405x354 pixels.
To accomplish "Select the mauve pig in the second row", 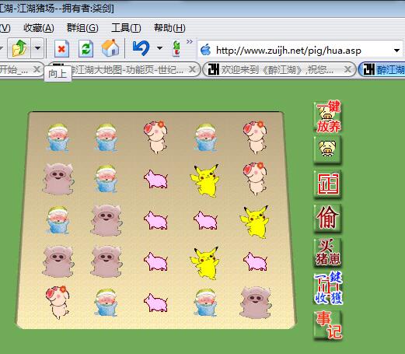I will [x=58, y=179].
